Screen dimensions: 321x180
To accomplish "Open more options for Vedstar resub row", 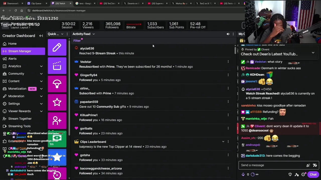I will point(228,61).
